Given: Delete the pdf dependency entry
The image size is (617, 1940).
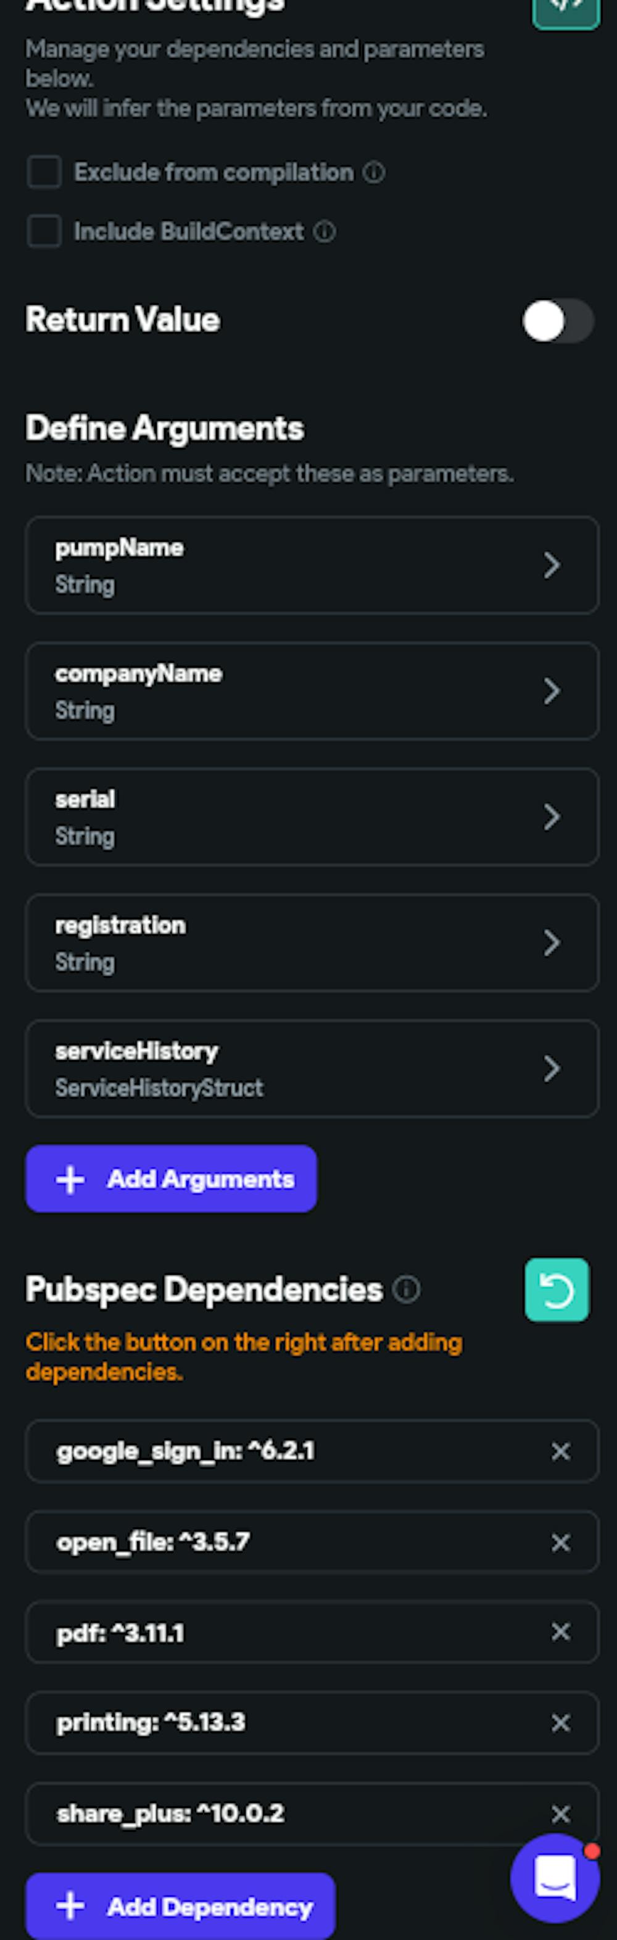Looking at the screenshot, I should tap(560, 1632).
